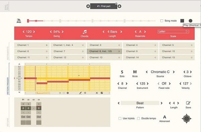Select the Channel: 12 instrument slot
Screen dimensions: 201x132
[68, 58]
